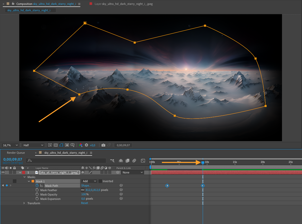Click the Shape... link for Mask Path

tap(86, 186)
